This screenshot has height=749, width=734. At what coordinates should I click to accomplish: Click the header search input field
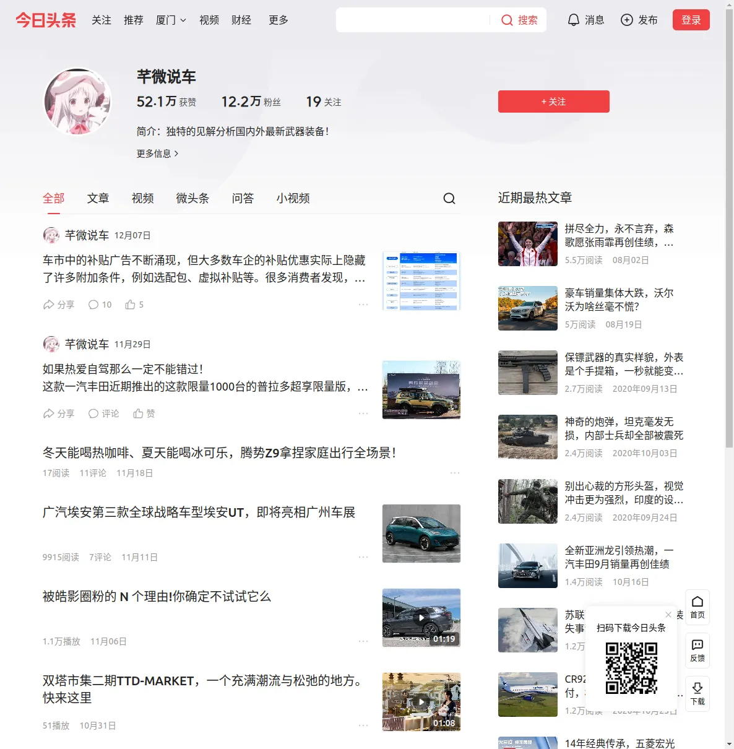[413, 20]
